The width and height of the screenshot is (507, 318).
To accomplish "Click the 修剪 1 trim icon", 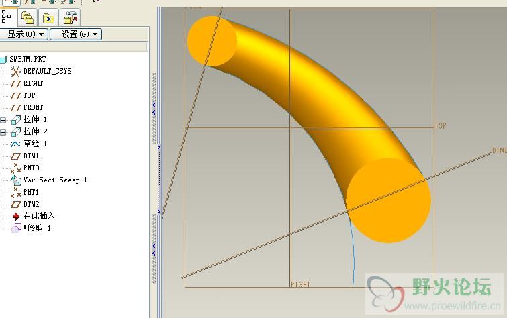I will pyautogui.click(x=17, y=228).
